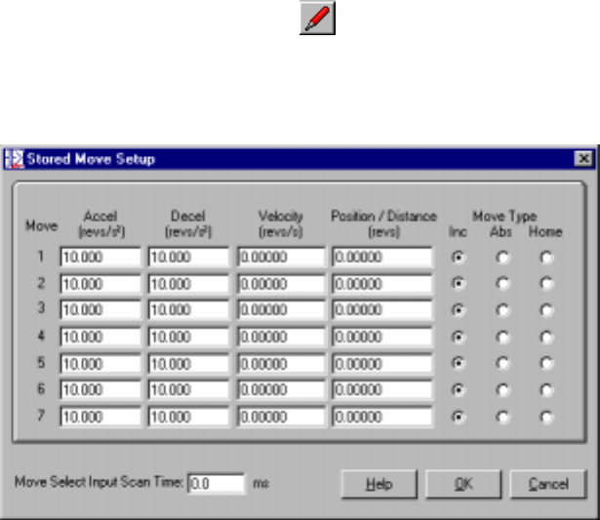This screenshot has width=600, height=520.
Task: Click the Stored Move Setup title bar icon
Action: (15, 158)
